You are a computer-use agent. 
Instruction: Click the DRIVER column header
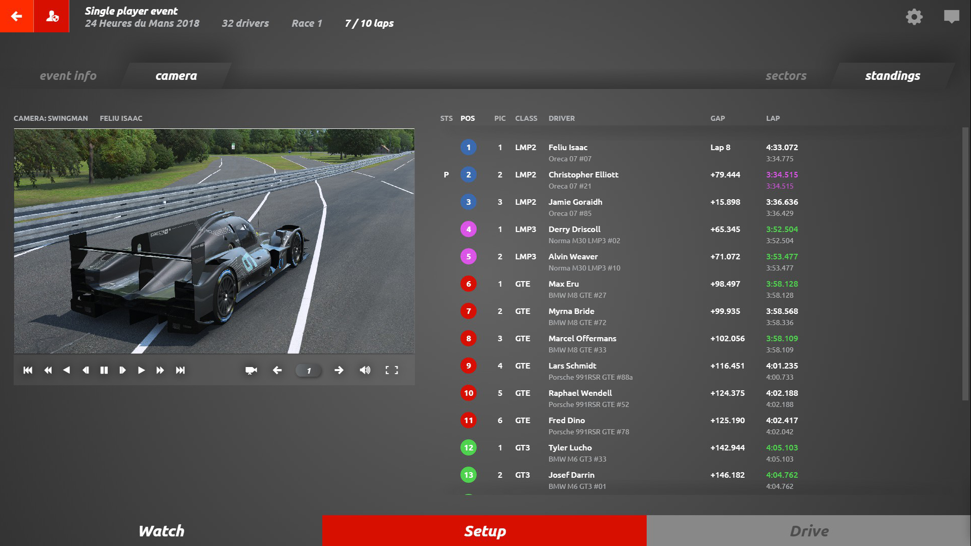click(x=562, y=118)
